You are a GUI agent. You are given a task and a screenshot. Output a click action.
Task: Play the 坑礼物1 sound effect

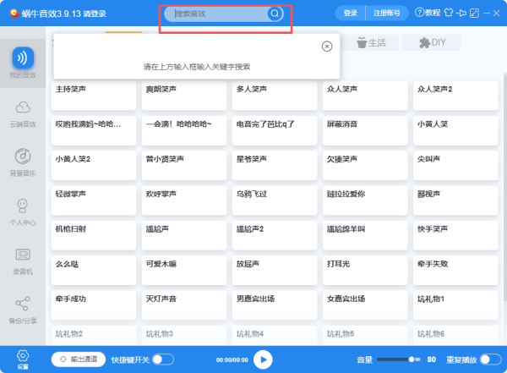pos(455,305)
